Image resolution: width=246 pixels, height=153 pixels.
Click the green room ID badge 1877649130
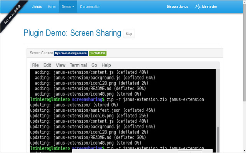pos(98,53)
